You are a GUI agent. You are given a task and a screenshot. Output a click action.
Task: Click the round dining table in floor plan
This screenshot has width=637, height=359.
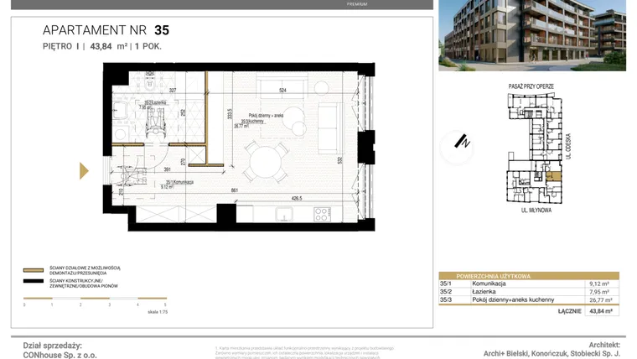(266, 162)
